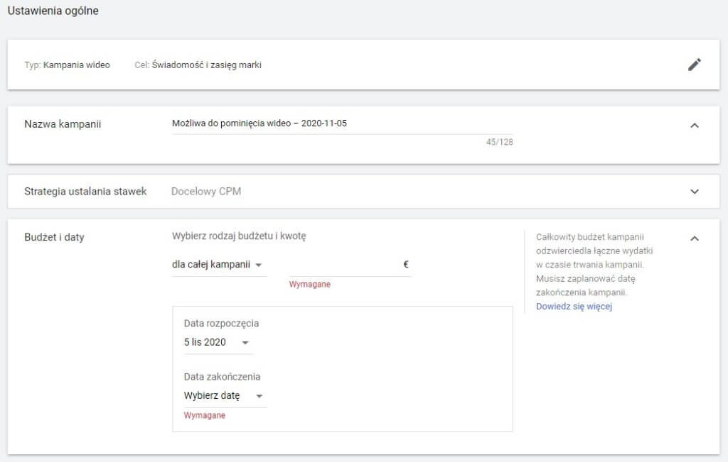Click the campaign name text field
Image resolution: width=728 pixels, height=462 pixels.
coord(341,123)
